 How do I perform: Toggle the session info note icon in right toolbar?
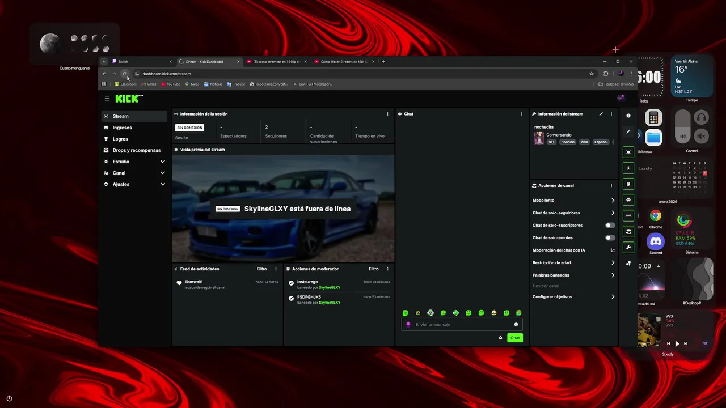tap(628, 184)
